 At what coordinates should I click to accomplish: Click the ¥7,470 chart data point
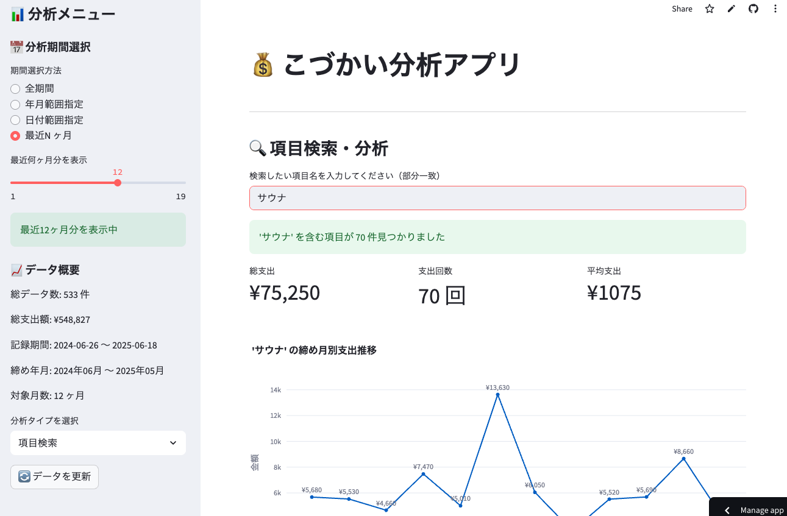tap(423, 474)
